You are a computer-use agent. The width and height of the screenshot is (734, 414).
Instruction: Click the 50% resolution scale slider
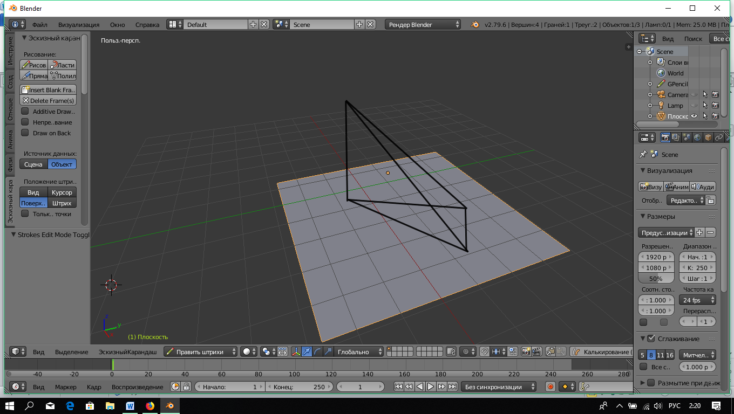656,279
